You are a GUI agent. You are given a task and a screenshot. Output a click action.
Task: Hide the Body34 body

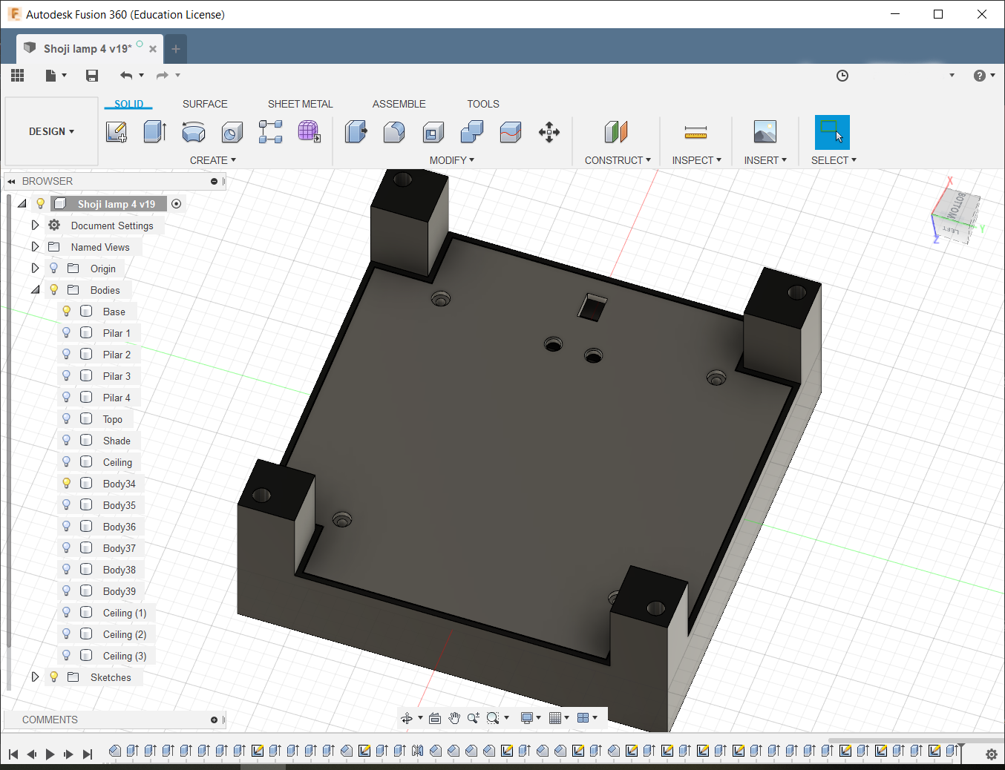tap(66, 484)
